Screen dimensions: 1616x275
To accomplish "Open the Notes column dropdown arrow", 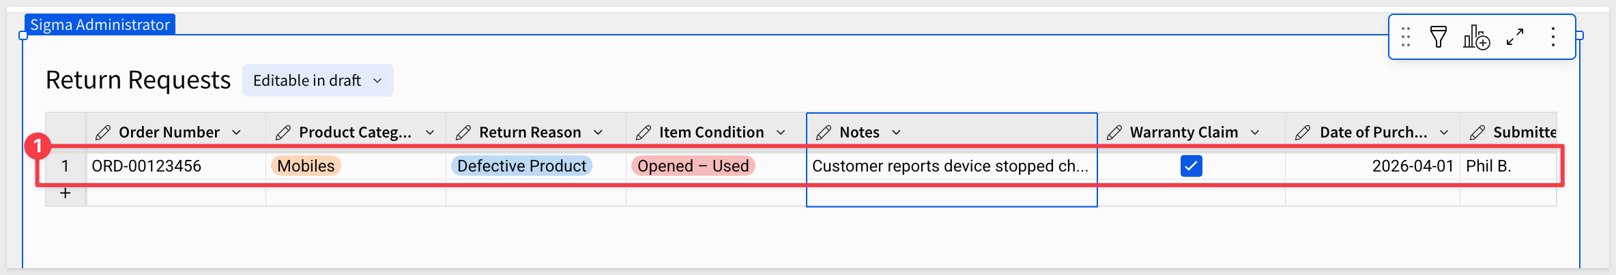I will 897,133.
